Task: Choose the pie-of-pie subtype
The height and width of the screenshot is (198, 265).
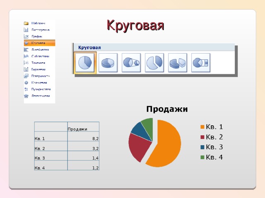Action: pyautogui.click(x=131, y=63)
